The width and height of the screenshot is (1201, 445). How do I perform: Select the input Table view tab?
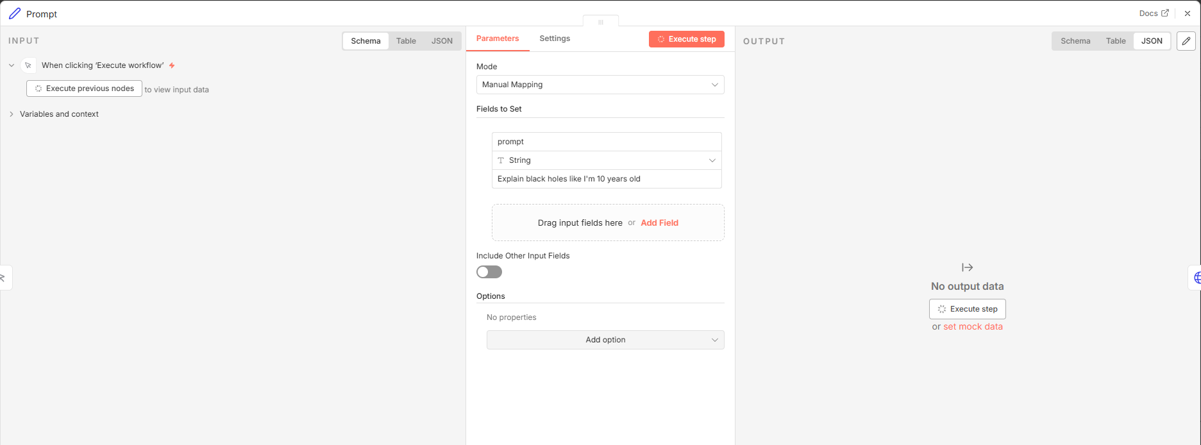(x=406, y=41)
